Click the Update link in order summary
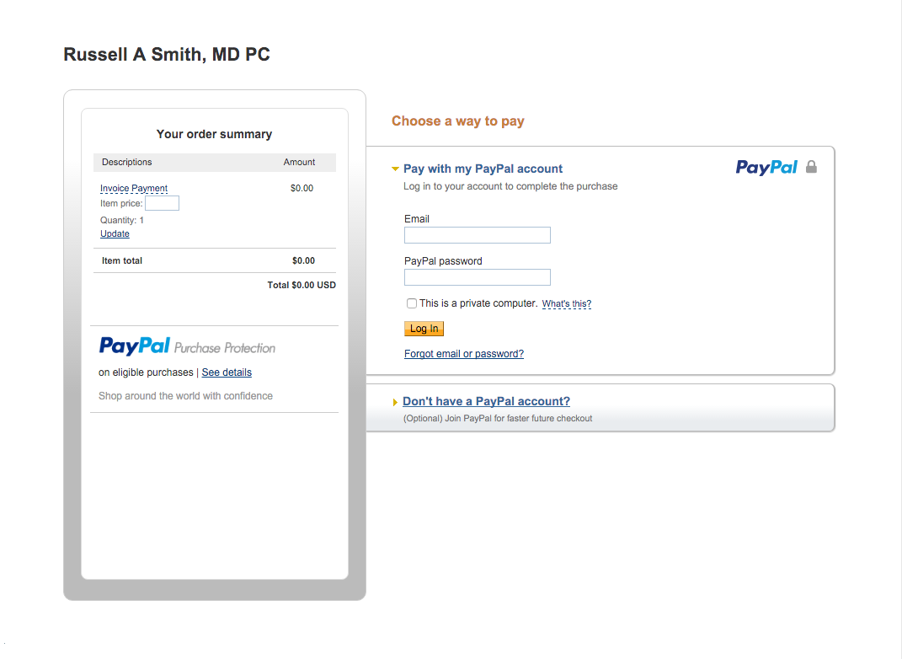The height and width of the screenshot is (659, 902). (x=115, y=233)
